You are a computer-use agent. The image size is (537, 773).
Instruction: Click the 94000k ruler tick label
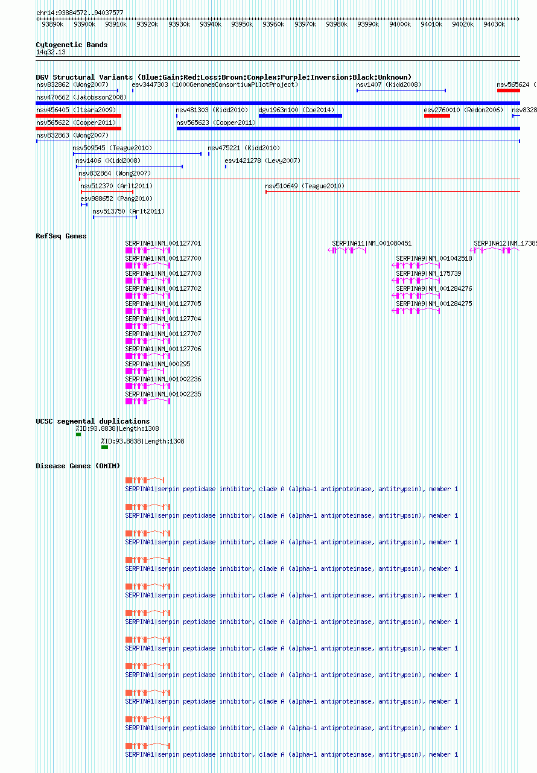[400, 24]
